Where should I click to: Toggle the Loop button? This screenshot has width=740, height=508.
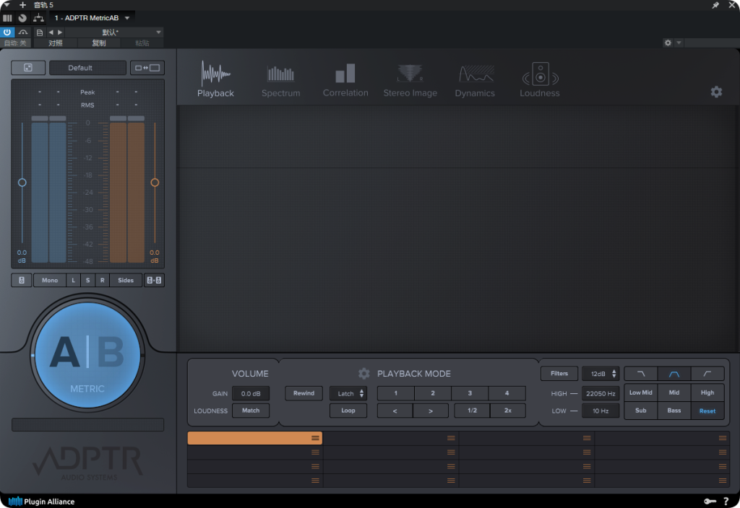click(348, 411)
